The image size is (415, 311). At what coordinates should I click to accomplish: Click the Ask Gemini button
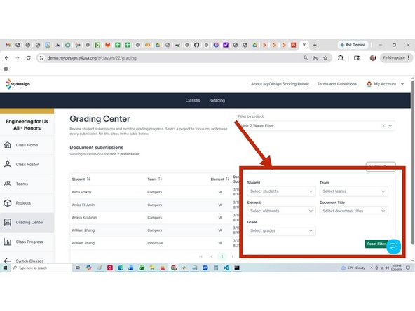[x=353, y=45]
